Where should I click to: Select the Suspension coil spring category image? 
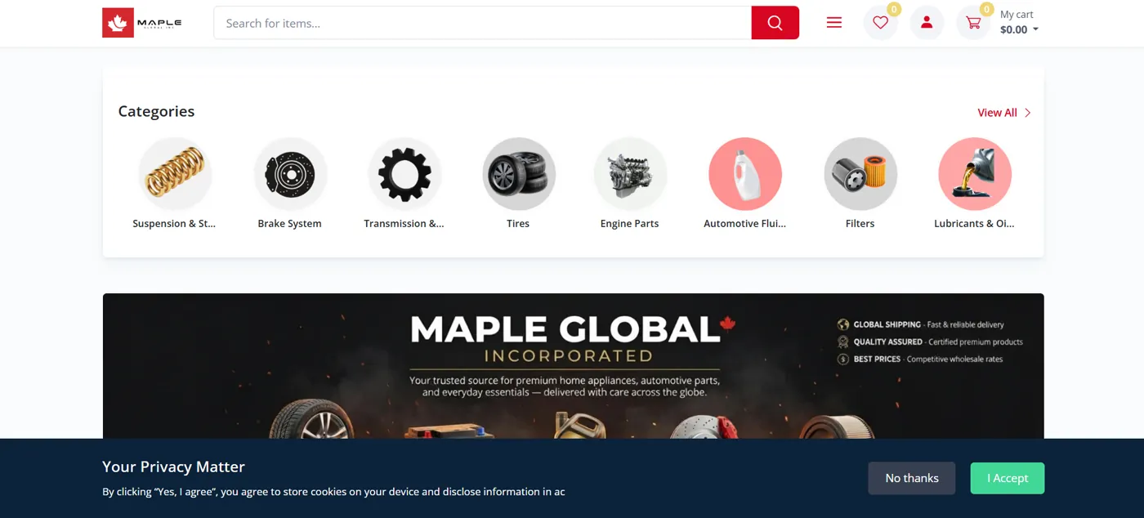[x=175, y=174]
